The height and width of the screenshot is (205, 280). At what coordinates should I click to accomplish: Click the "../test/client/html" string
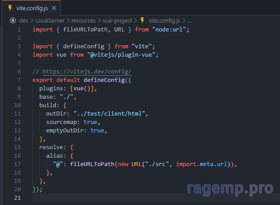[109, 114]
